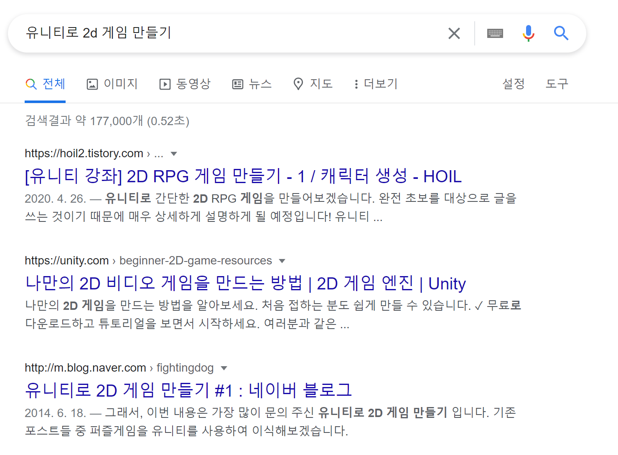Click the snippet dated 2020. 4. 26.
The image size is (618, 455).
271,207
